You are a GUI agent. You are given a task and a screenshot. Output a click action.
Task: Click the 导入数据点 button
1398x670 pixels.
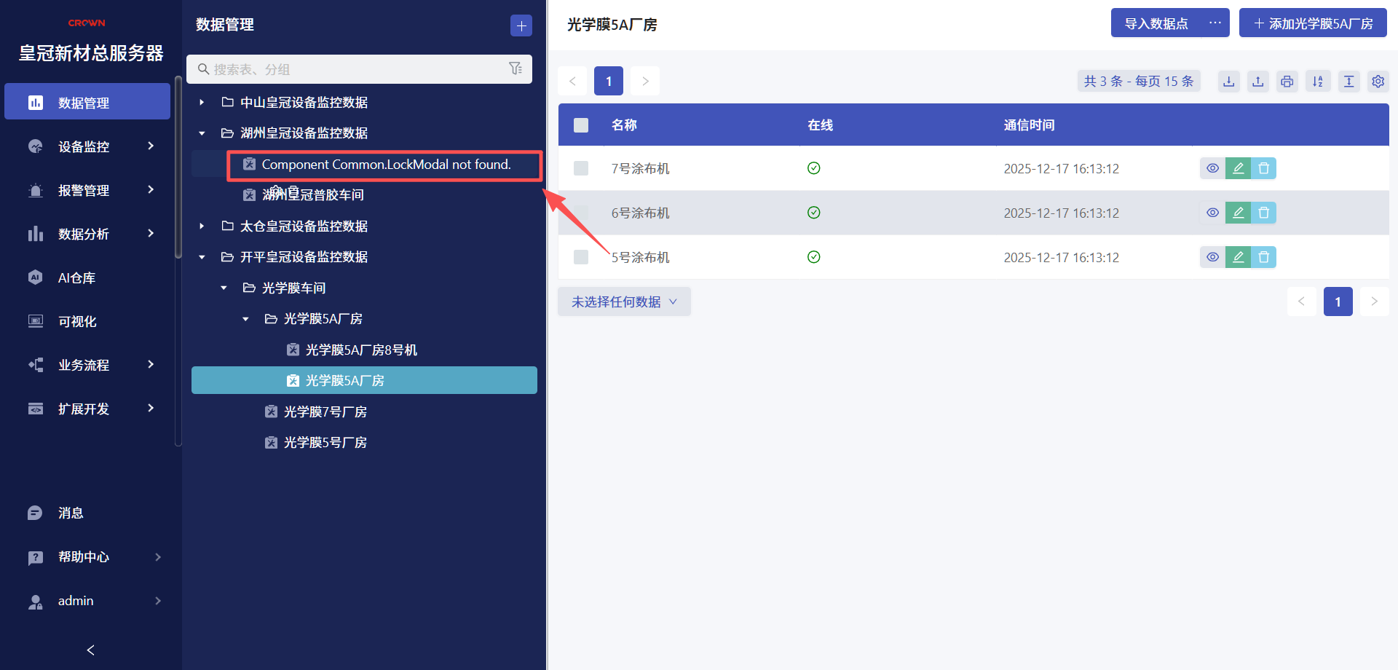1156,23
